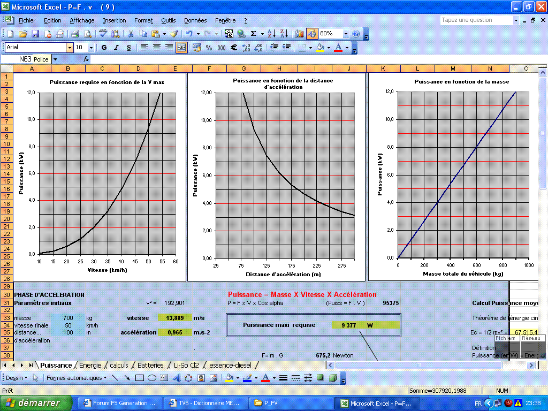
Task: Apply percent style format
Action: tap(209, 48)
